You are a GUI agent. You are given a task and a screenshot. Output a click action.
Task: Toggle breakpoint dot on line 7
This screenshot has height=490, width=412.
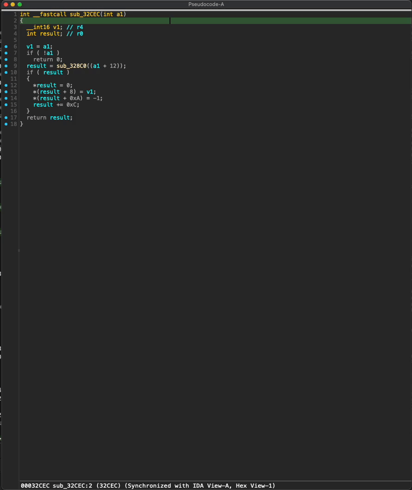[x=6, y=53]
